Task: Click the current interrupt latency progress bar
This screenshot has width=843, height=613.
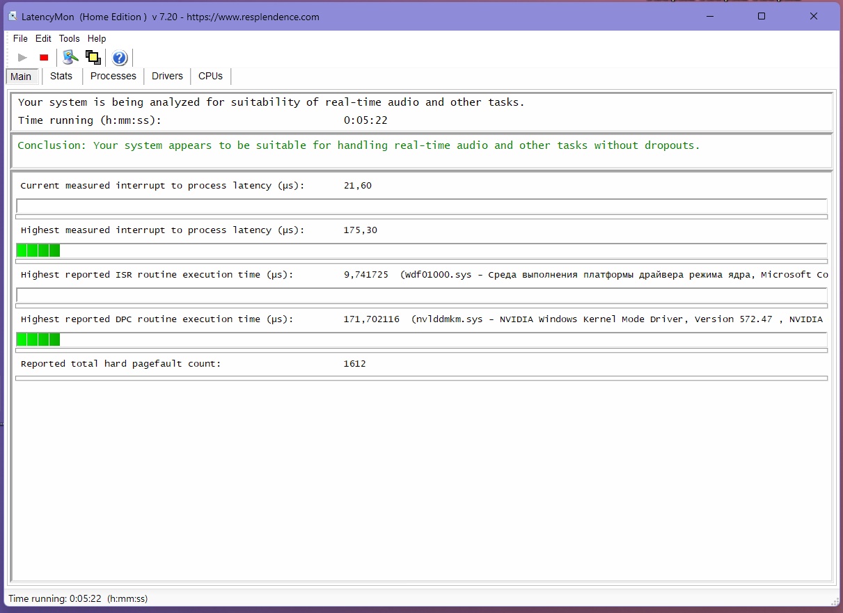Action: pyautogui.click(x=422, y=206)
